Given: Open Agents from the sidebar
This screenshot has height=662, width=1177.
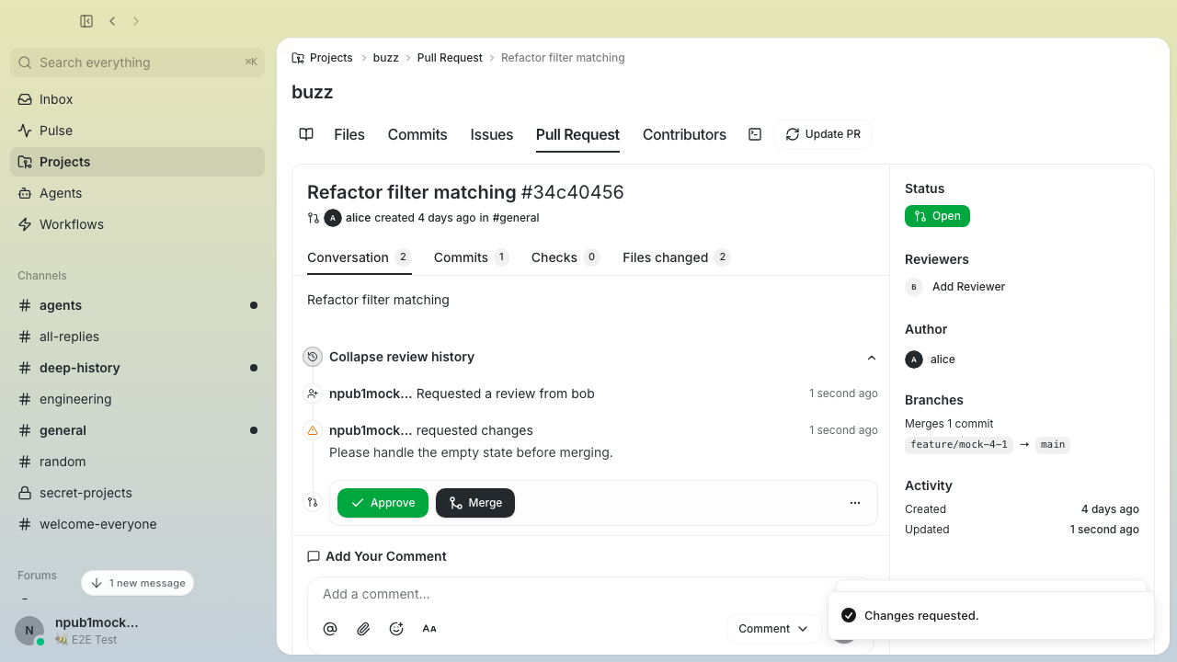Looking at the screenshot, I should 138,193.
